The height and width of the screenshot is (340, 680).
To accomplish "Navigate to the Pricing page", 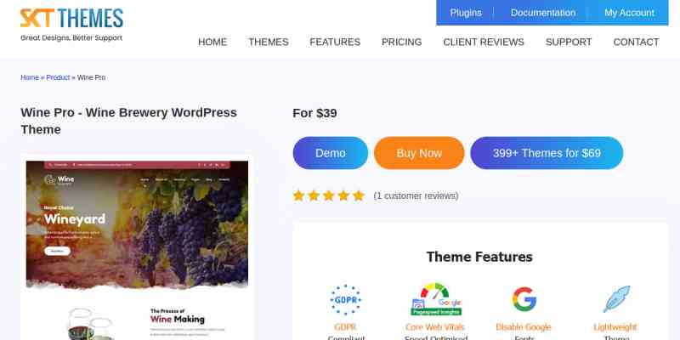I will pos(401,42).
